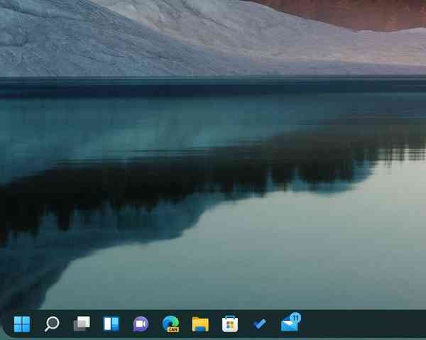The image size is (426, 340).
Task: Click empty taskbar area right of Mail
Action: point(362,324)
